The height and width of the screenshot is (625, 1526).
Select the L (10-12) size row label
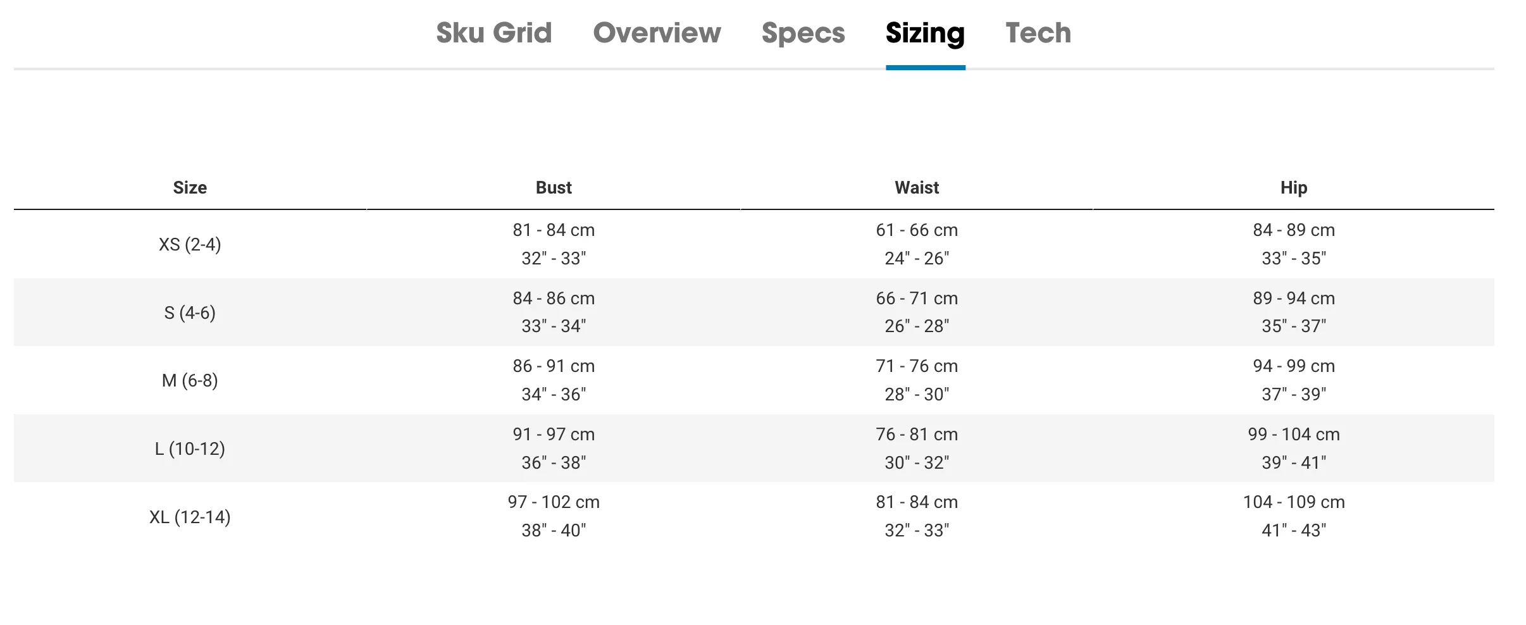click(190, 449)
